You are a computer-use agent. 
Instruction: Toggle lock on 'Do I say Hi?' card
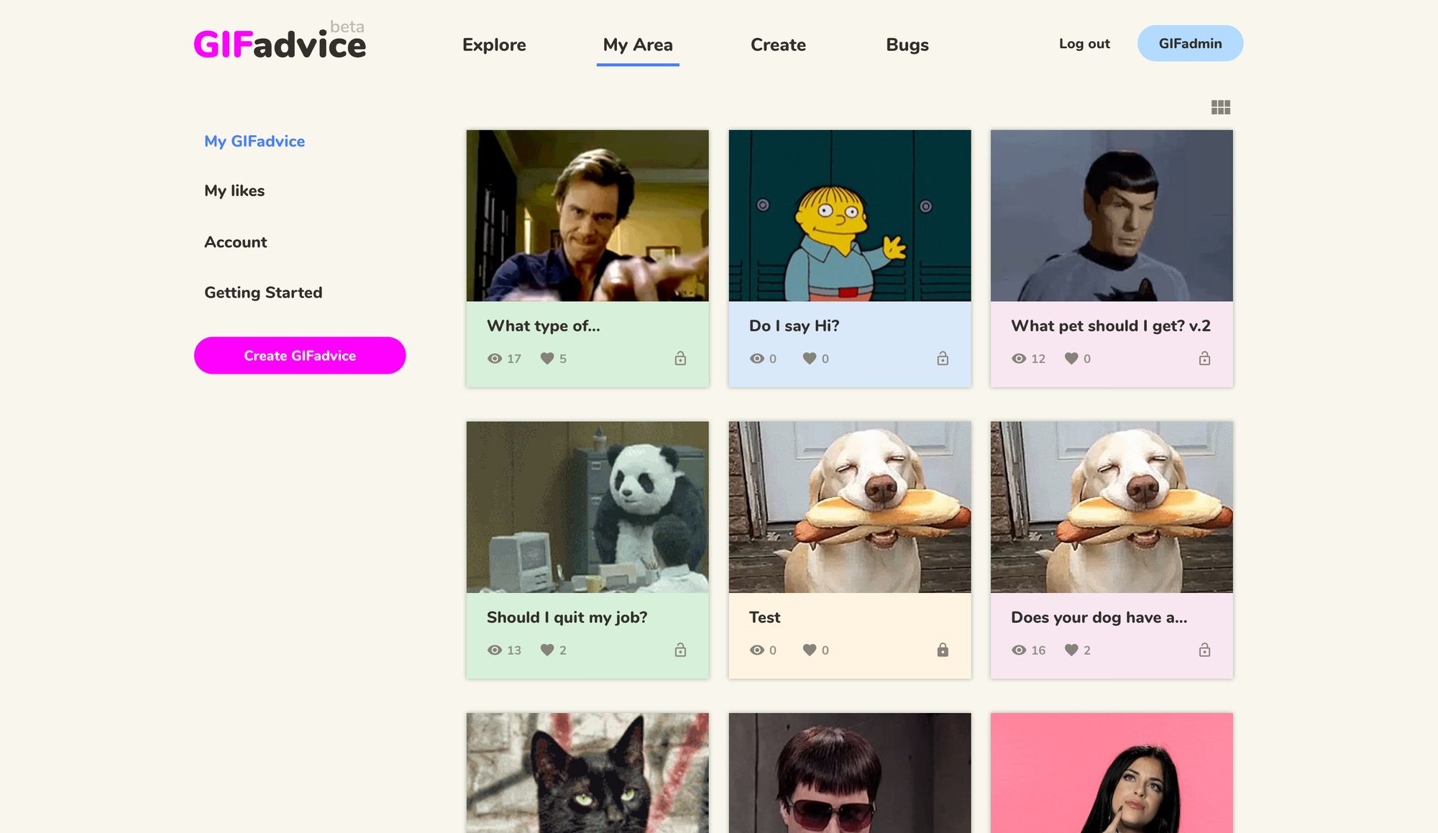tap(943, 358)
